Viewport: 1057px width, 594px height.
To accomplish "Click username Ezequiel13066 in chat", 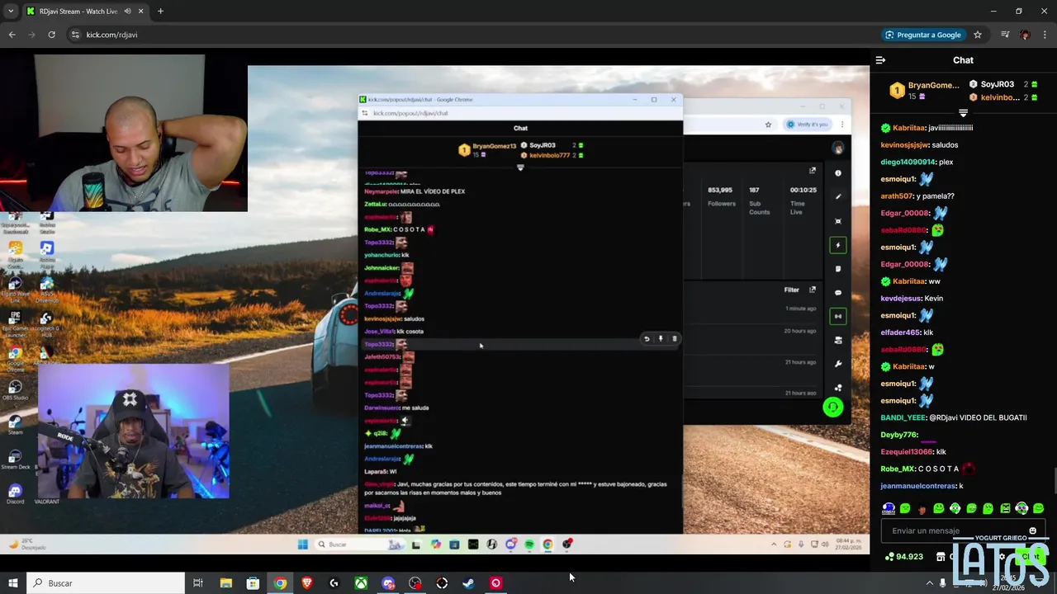I will (907, 452).
